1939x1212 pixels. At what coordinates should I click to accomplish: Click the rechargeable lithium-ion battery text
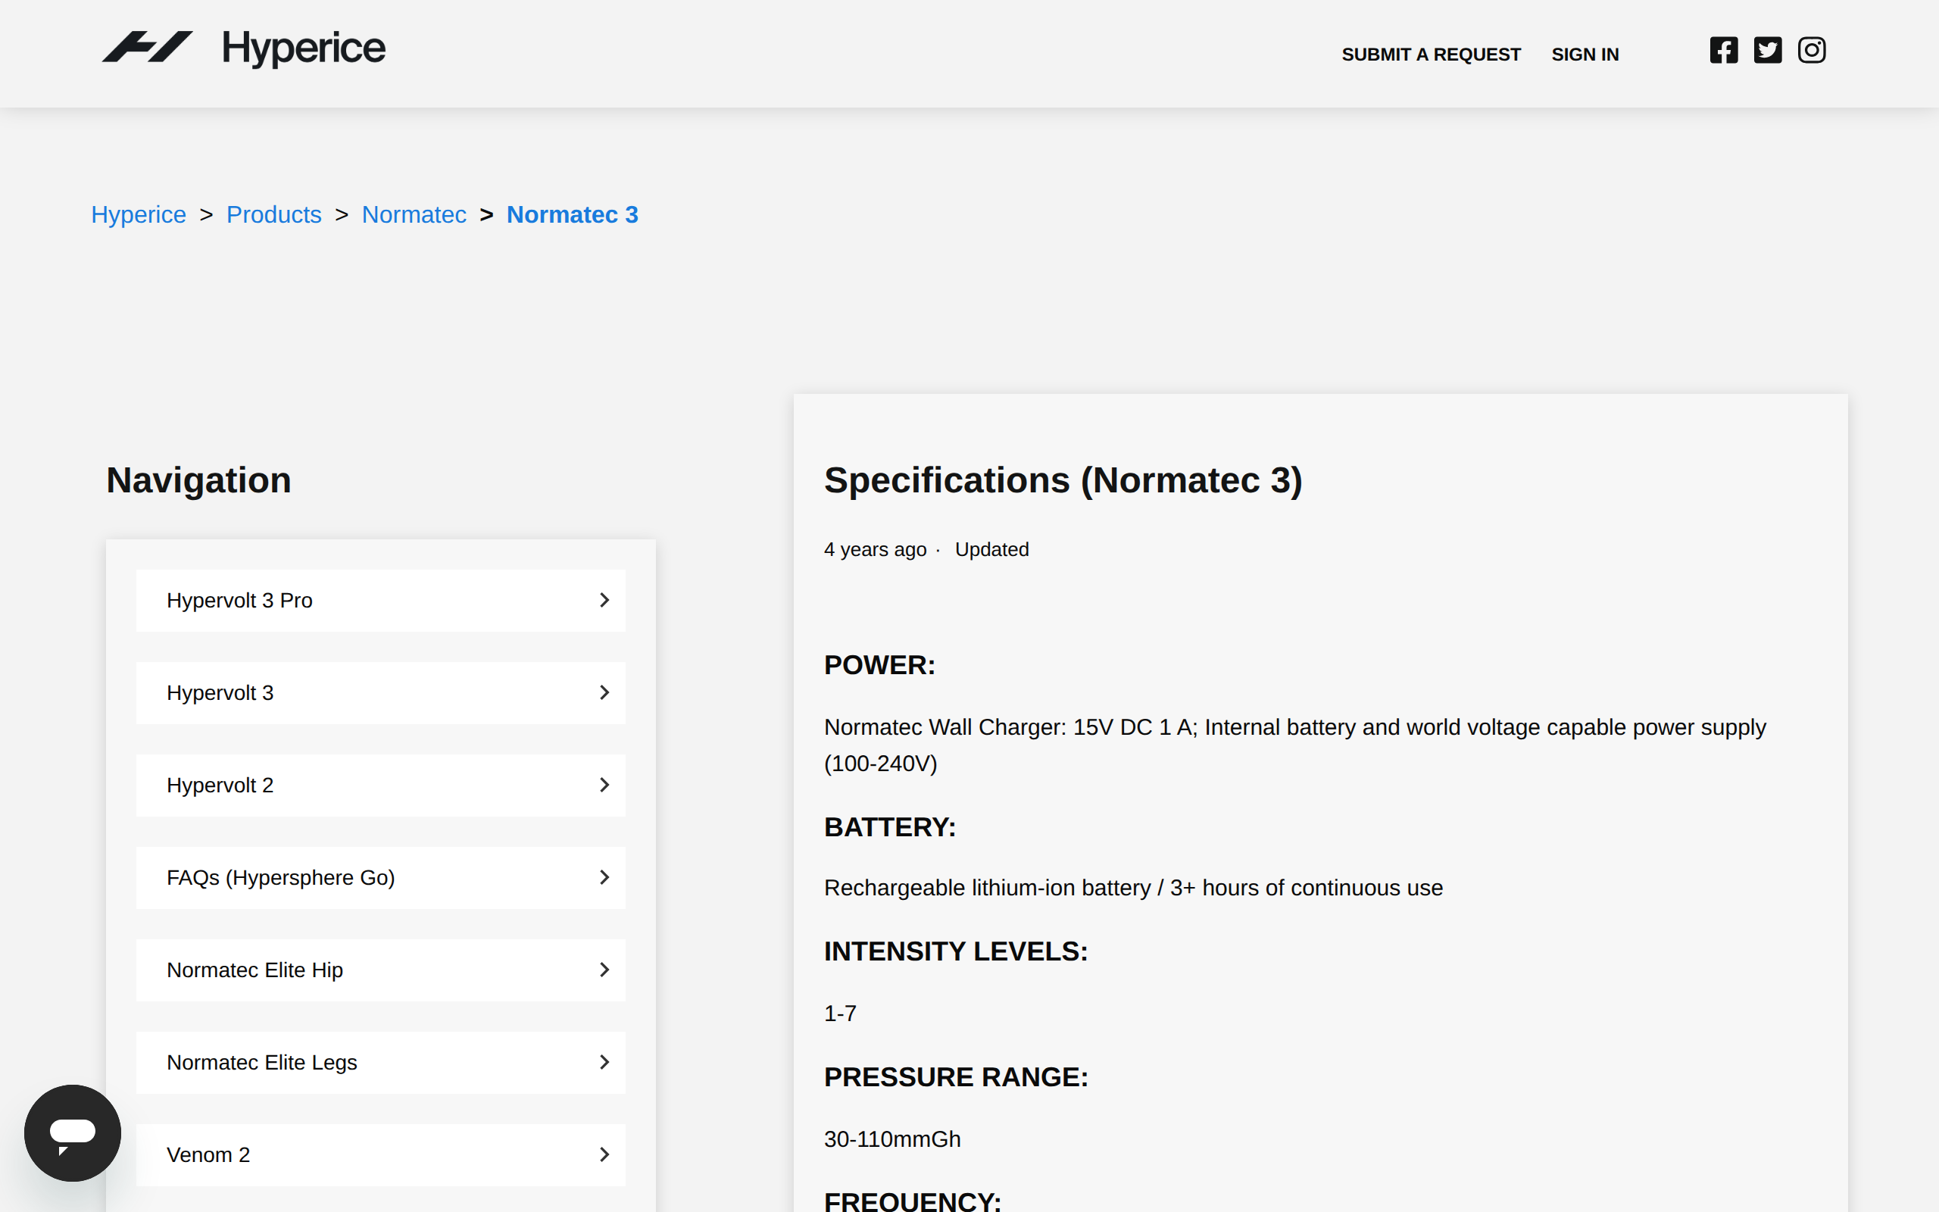[x=1134, y=888]
